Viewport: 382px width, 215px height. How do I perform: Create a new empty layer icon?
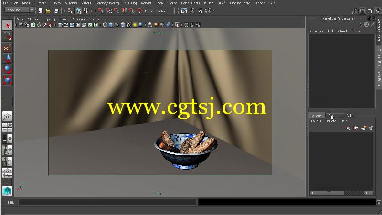[x=363, y=128]
